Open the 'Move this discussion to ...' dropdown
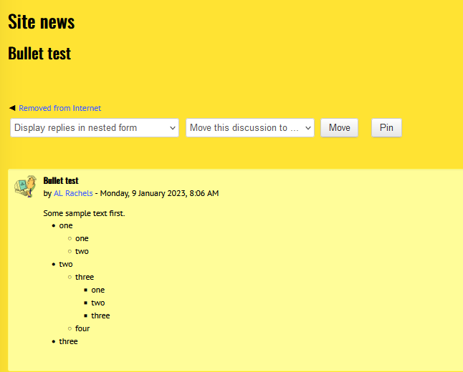463x372 pixels. click(x=250, y=127)
